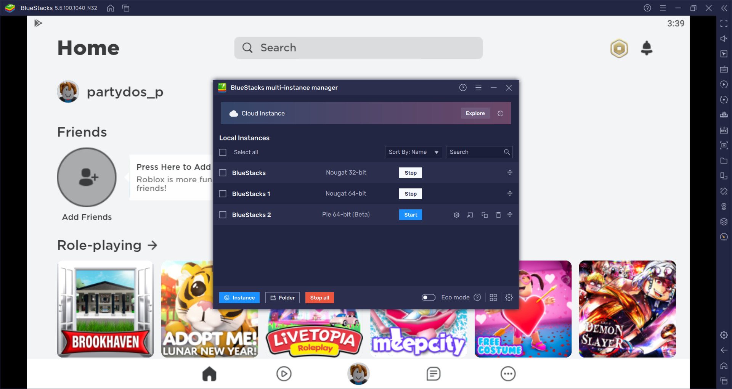Click the reorder handle for BlueStacks row
732x389 pixels.
click(x=510, y=172)
